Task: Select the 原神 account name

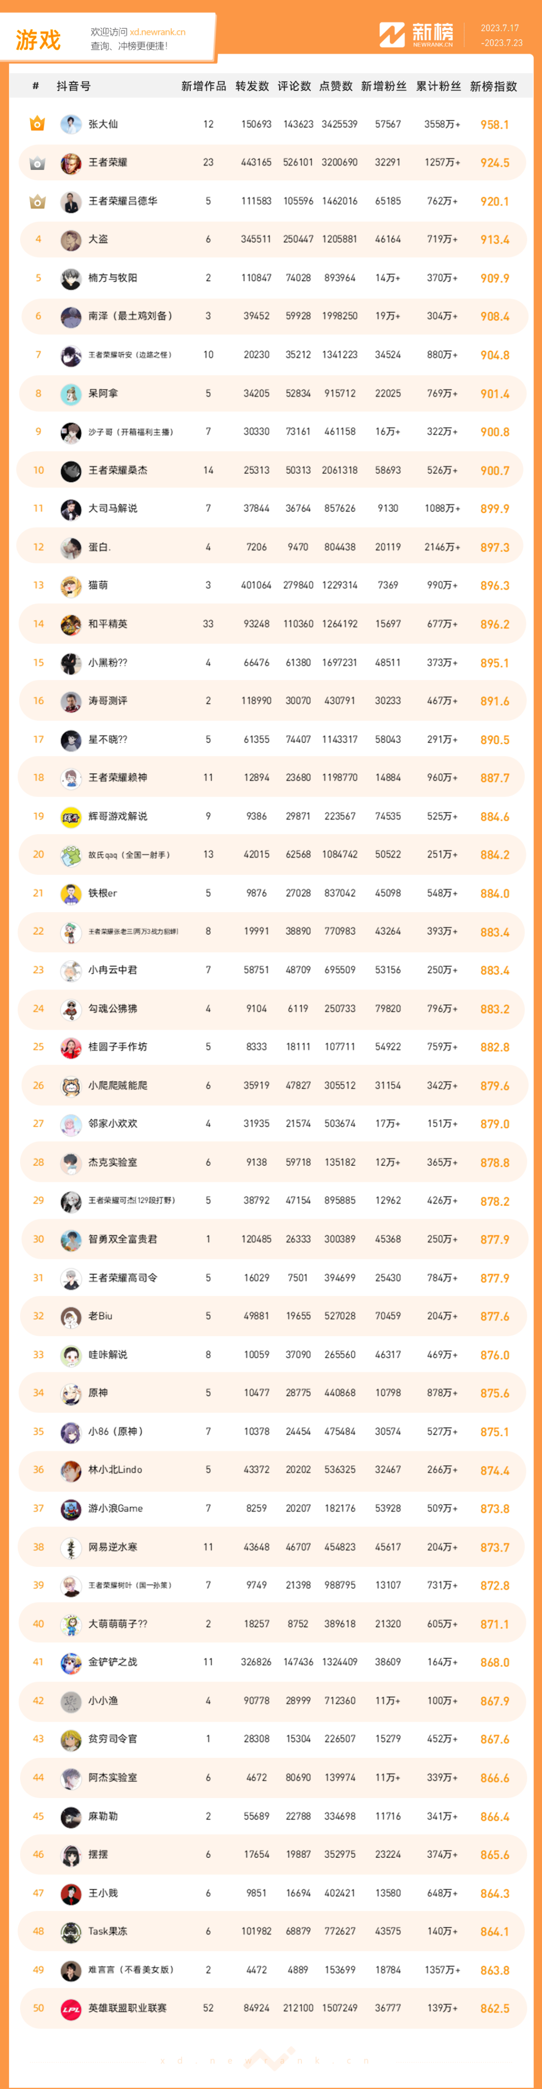Action: pos(98,1393)
